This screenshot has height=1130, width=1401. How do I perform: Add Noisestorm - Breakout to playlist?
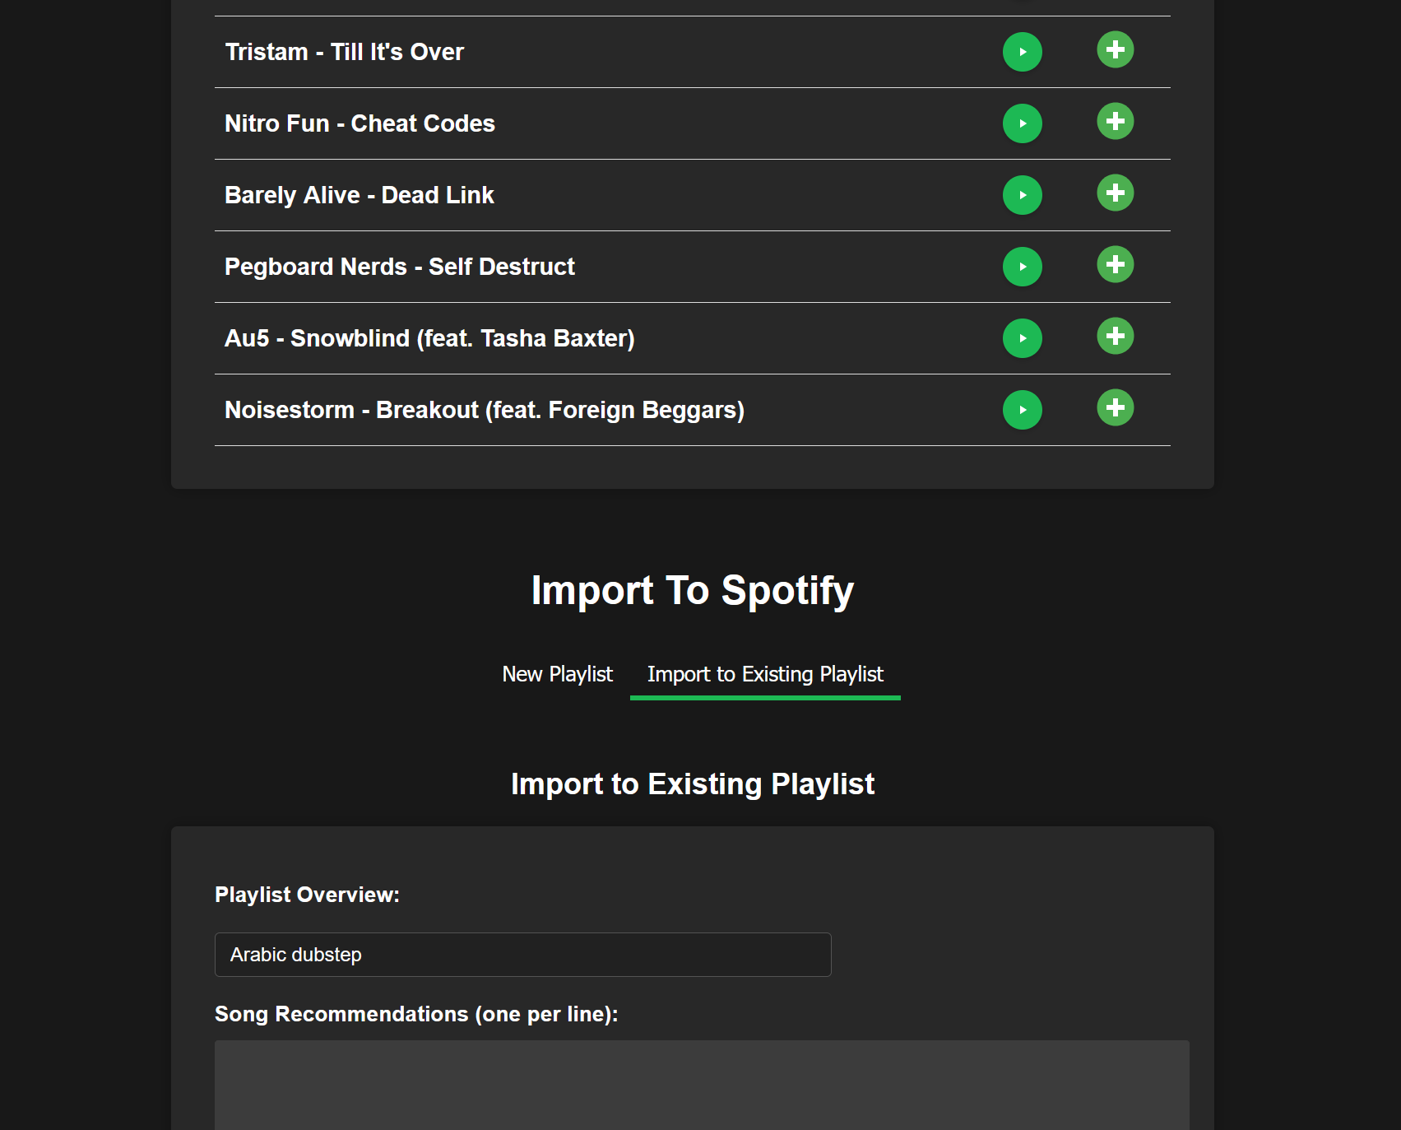pyautogui.click(x=1116, y=407)
